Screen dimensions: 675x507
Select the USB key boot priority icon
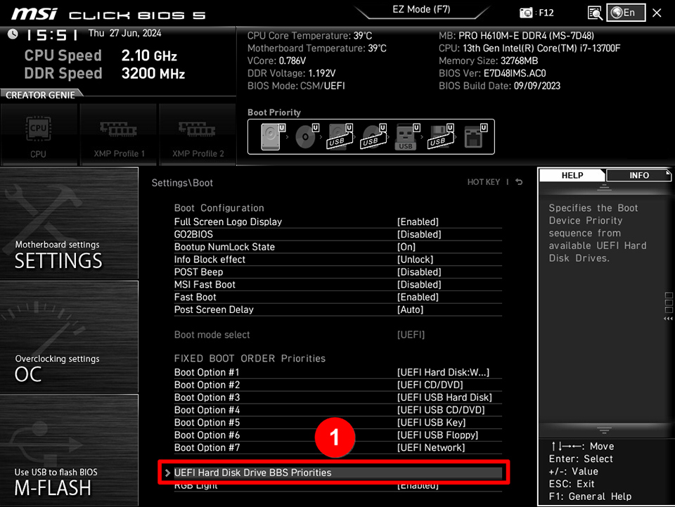point(407,136)
